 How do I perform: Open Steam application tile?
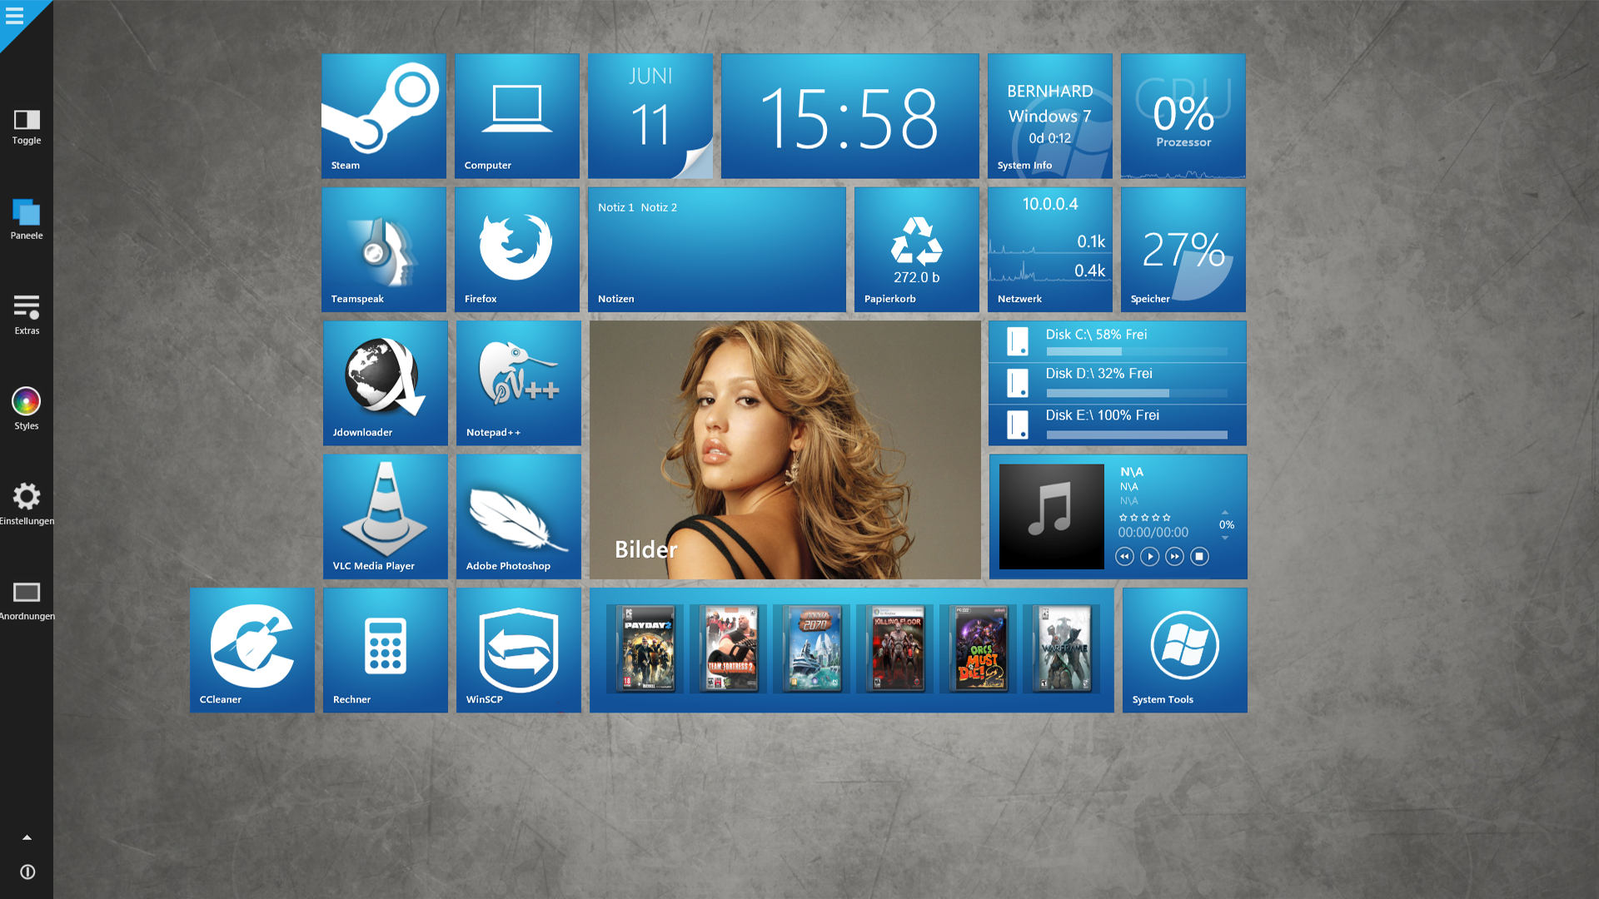(383, 115)
